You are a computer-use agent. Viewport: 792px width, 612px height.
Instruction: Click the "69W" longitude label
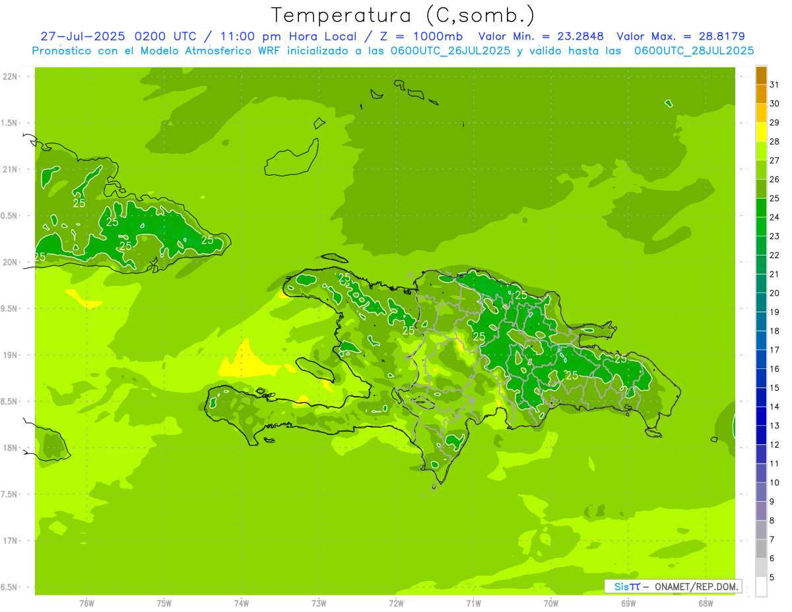tap(628, 603)
